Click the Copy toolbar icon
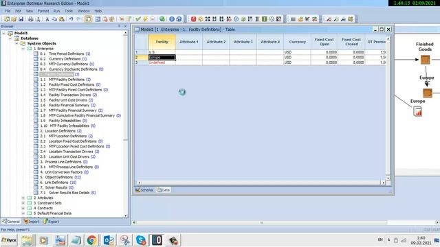The height and width of the screenshot is (247, 440). pyautogui.click(x=54, y=19)
